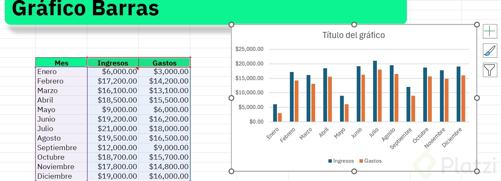Click the $3,000.00 Gastos cell

(x=164, y=72)
